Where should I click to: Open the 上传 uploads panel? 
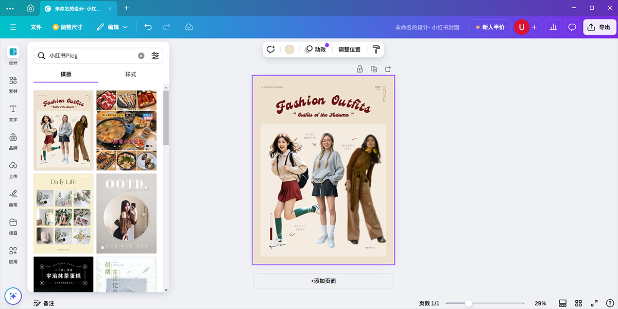click(13, 169)
